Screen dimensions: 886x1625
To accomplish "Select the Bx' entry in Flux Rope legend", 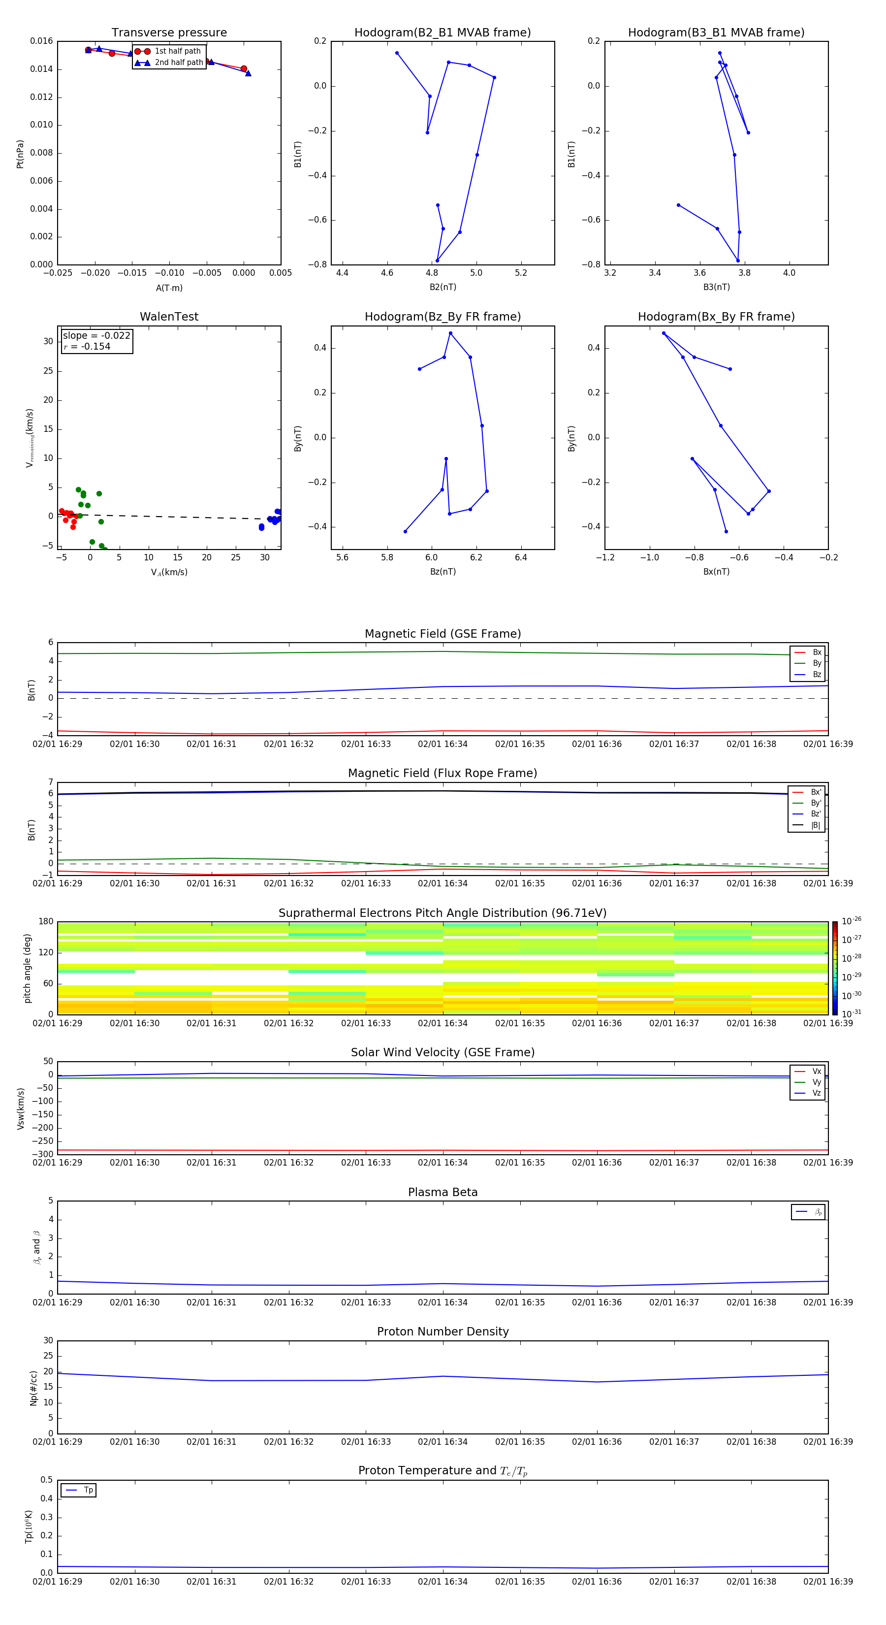I will [807, 792].
